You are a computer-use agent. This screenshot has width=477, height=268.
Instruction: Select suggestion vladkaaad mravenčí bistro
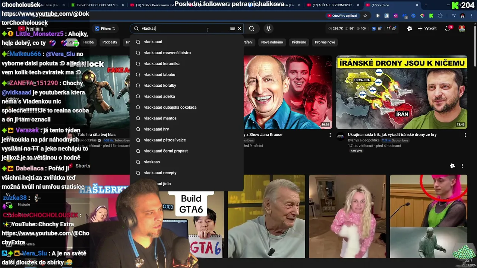tap(186, 53)
